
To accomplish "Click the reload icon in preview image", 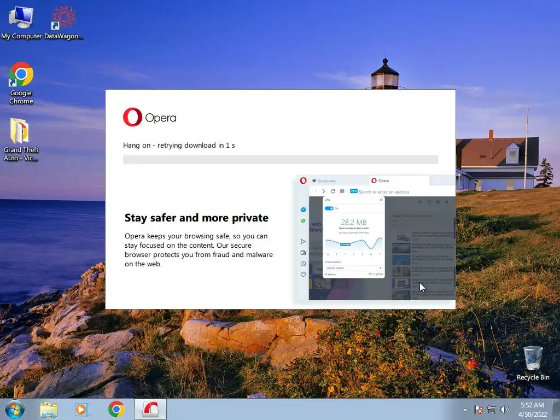I will point(333,191).
